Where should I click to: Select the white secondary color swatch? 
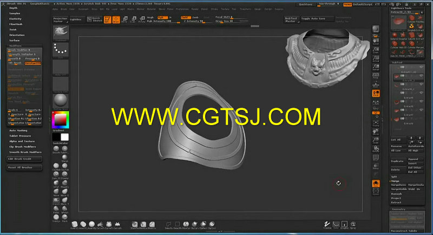pos(64,137)
